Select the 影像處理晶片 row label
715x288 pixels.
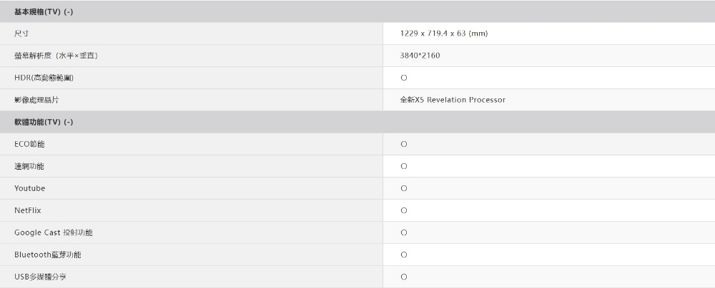coord(36,100)
